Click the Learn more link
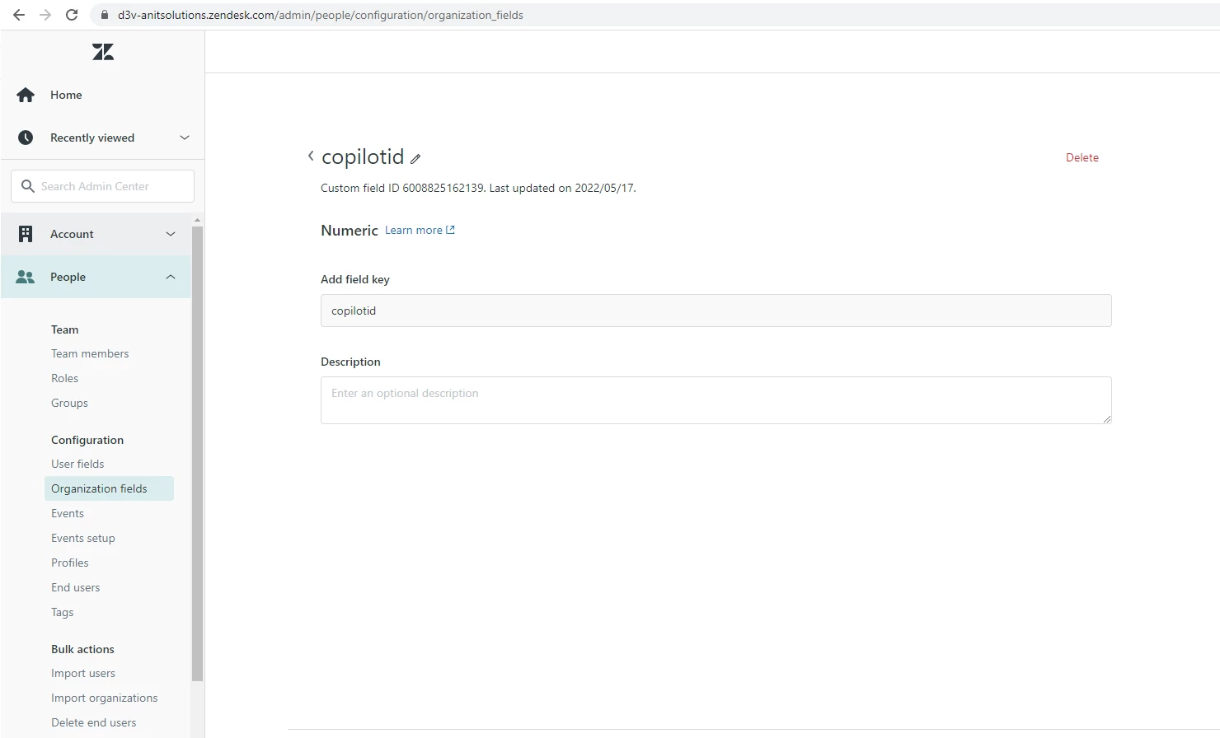Image resolution: width=1220 pixels, height=738 pixels. click(x=414, y=230)
